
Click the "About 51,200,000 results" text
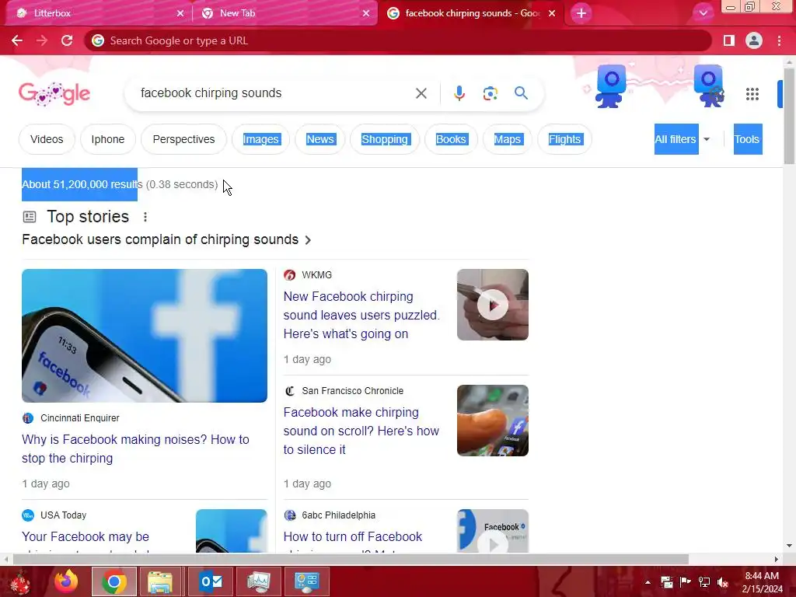click(82, 184)
